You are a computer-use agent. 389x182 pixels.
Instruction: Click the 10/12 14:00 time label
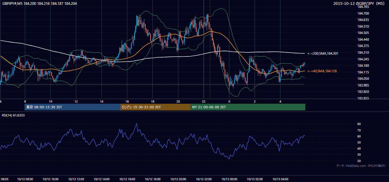[x=102, y=179]
